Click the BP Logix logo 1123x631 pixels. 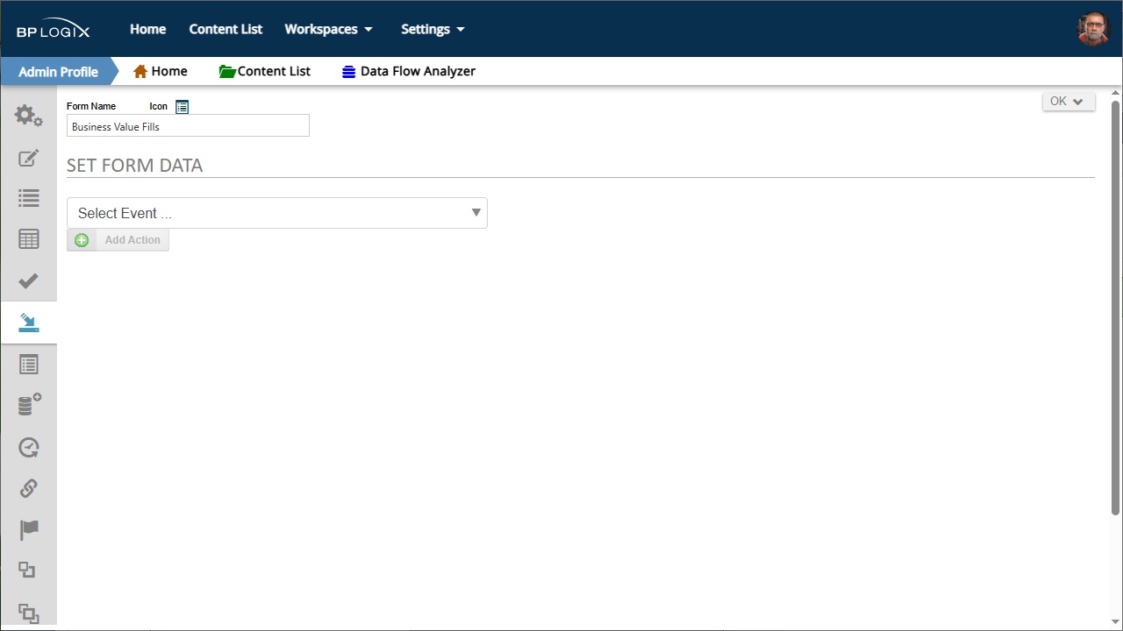[x=54, y=30]
